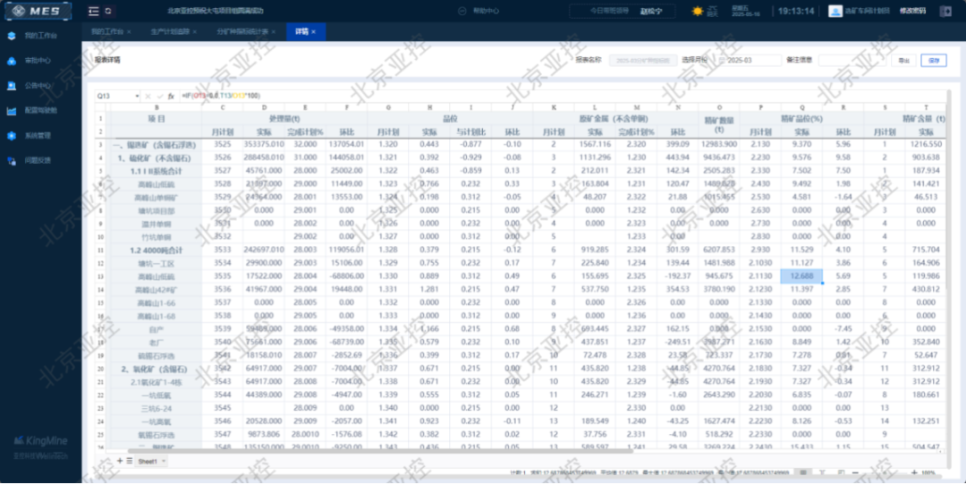
Task: Collapse the sidebar with the menu fold icon
Action: click(94, 11)
